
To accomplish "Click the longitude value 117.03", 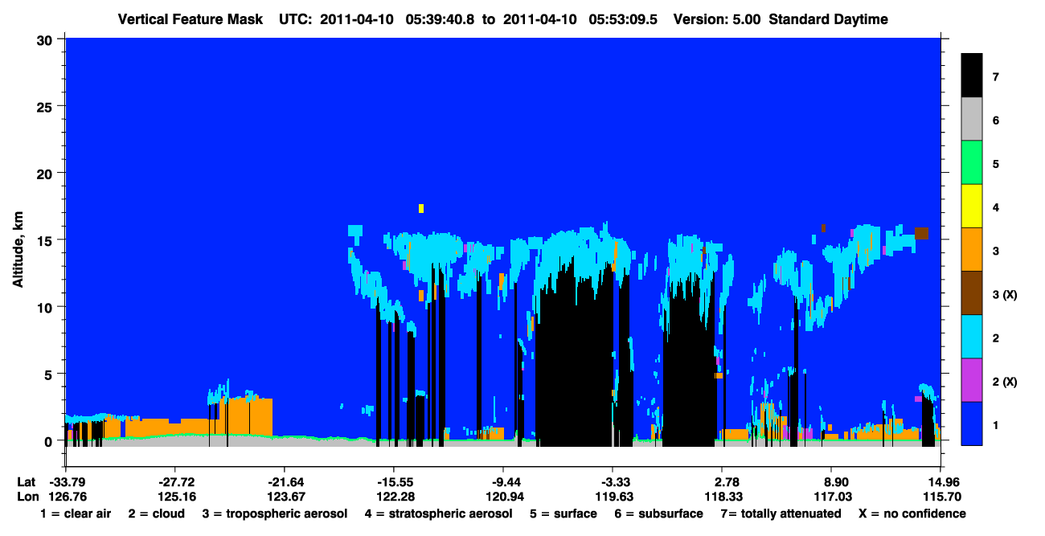I will (831, 497).
